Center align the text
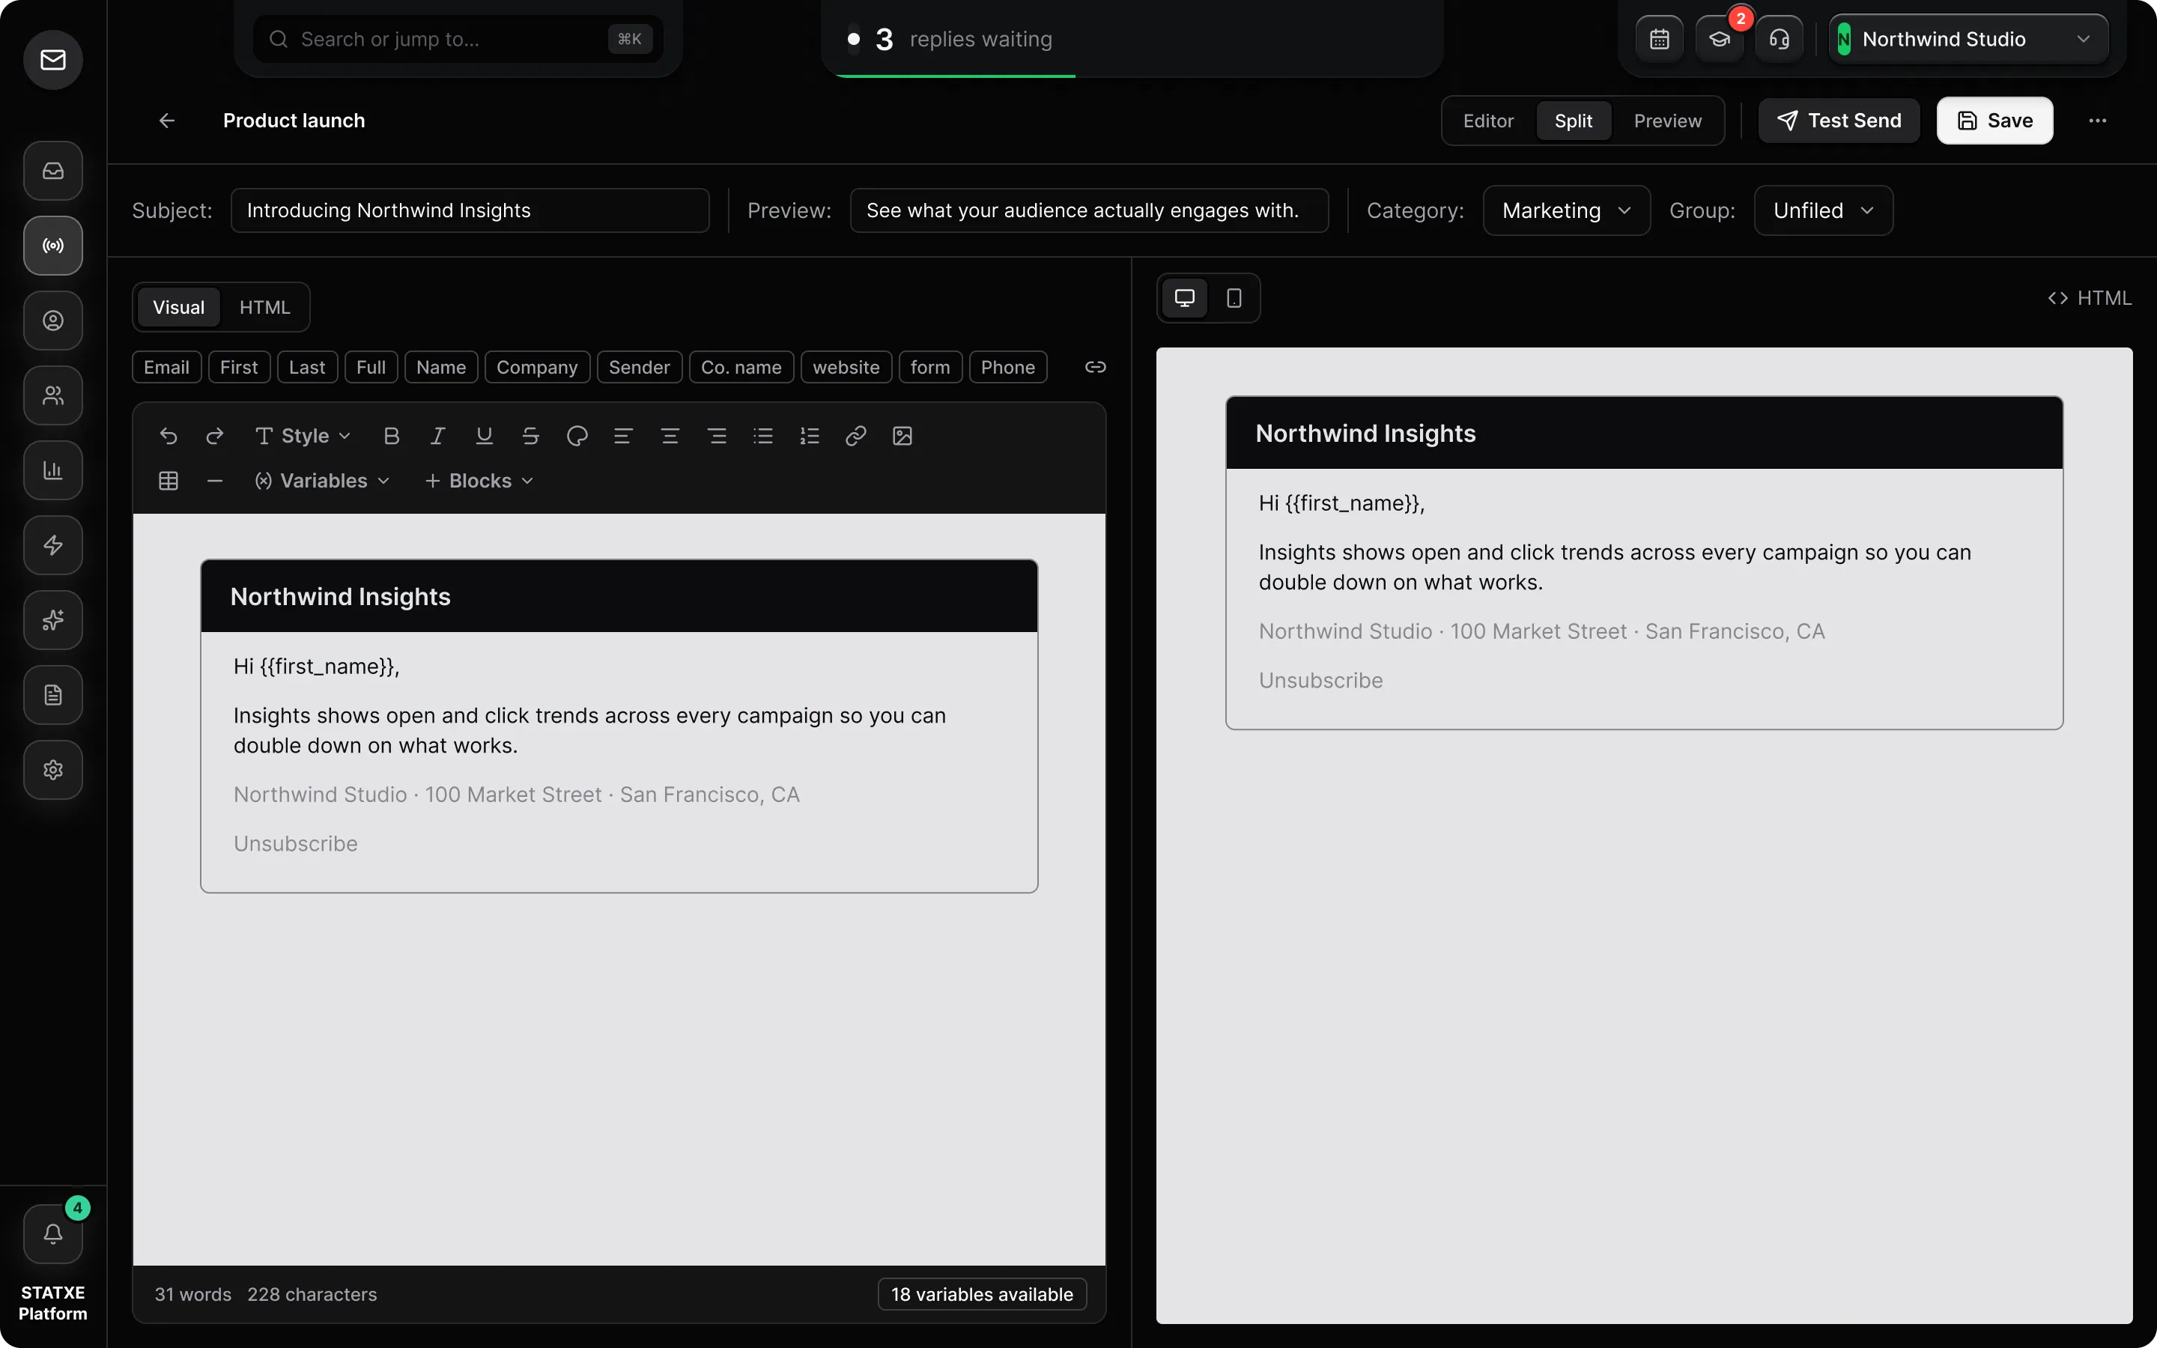 click(x=670, y=436)
